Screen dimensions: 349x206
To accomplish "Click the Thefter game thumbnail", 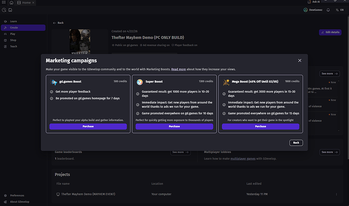I will (80, 42).
